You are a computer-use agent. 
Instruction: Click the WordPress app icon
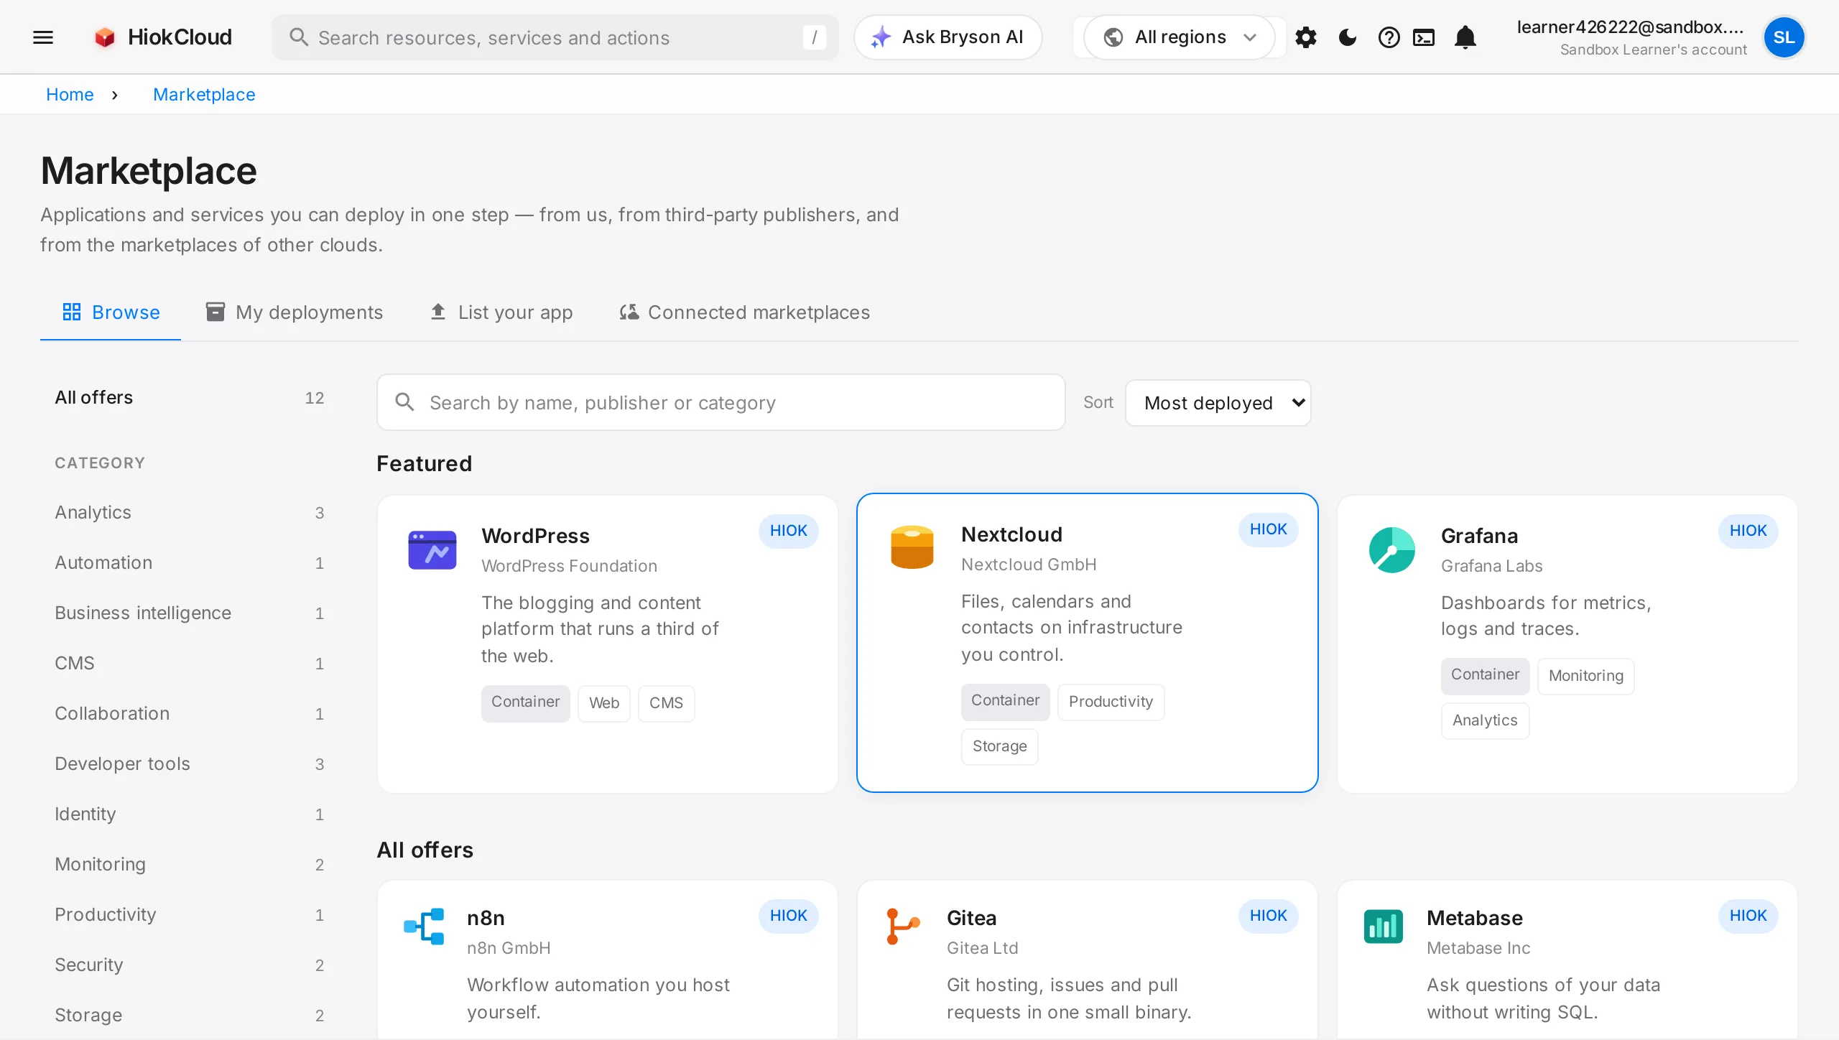click(432, 550)
